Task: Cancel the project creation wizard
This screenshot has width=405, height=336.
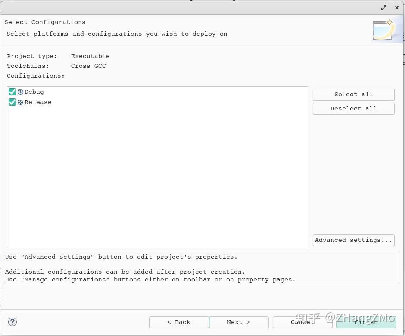Action: pos(302,322)
